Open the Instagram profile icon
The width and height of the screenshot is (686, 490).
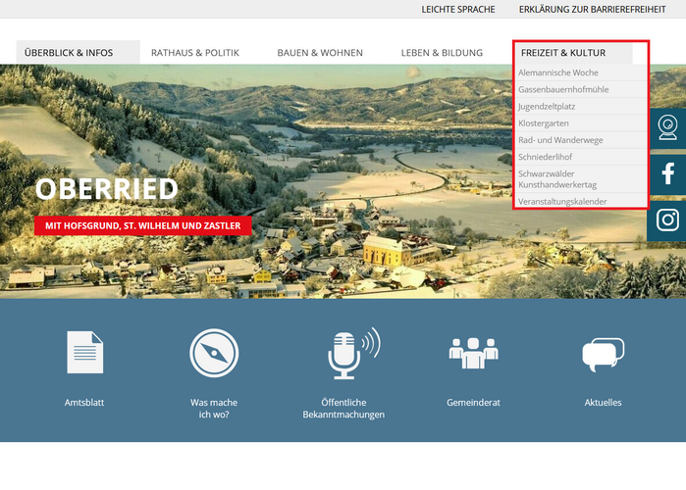(x=667, y=220)
